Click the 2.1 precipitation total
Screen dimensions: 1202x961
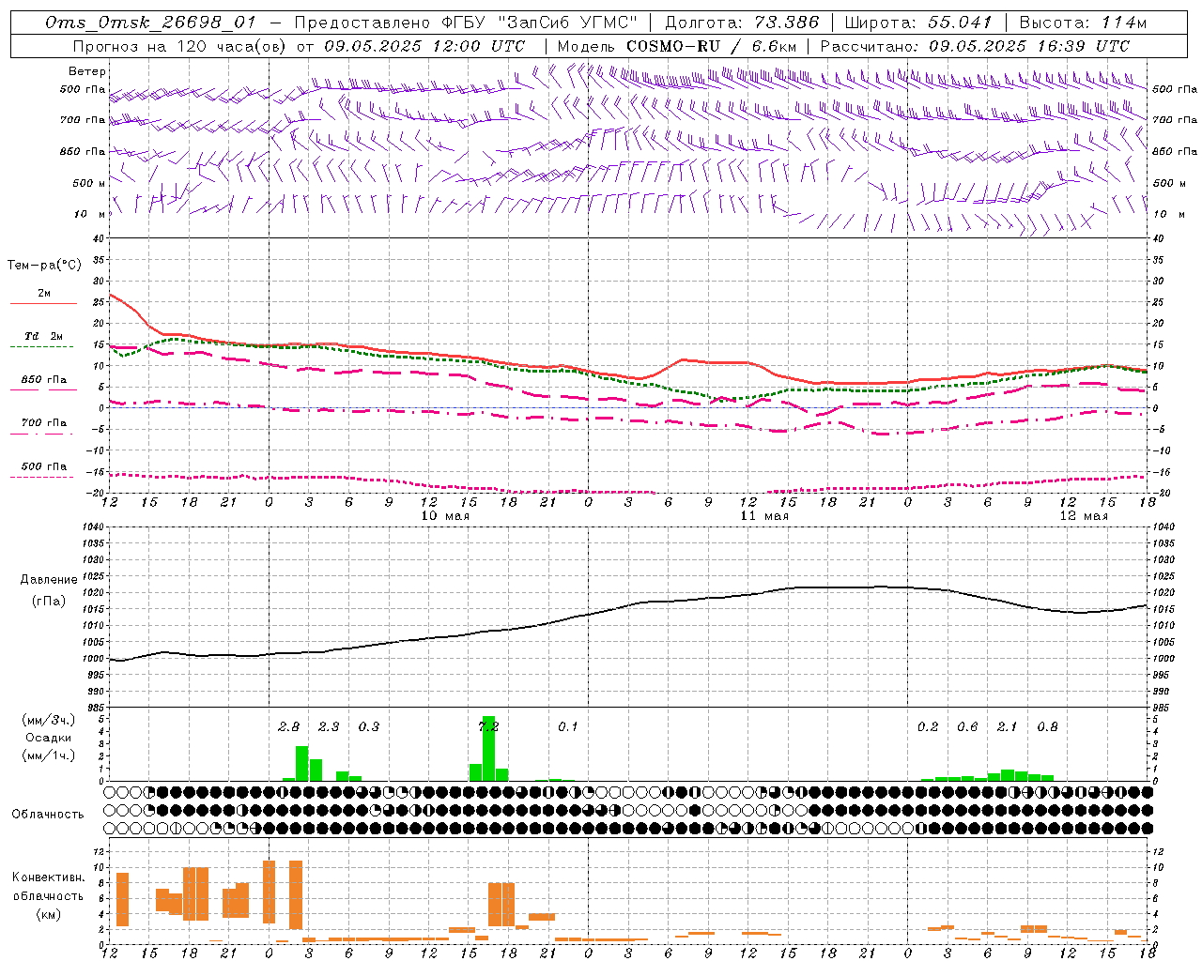click(x=1007, y=726)
